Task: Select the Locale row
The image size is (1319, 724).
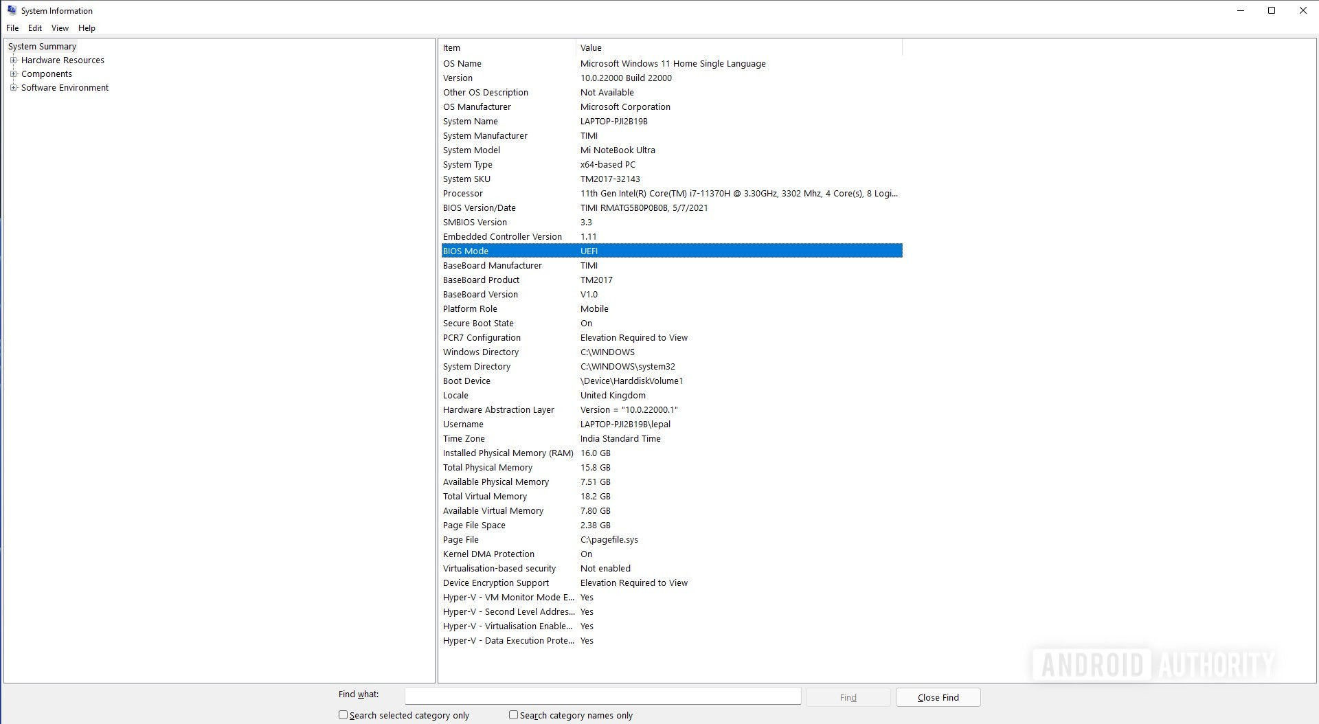Action: [671, 395]
